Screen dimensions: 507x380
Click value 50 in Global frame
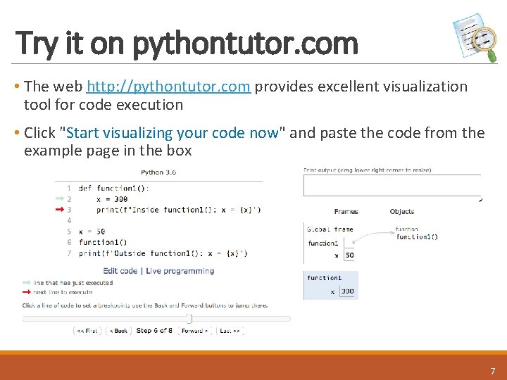(x=349, y=255)
